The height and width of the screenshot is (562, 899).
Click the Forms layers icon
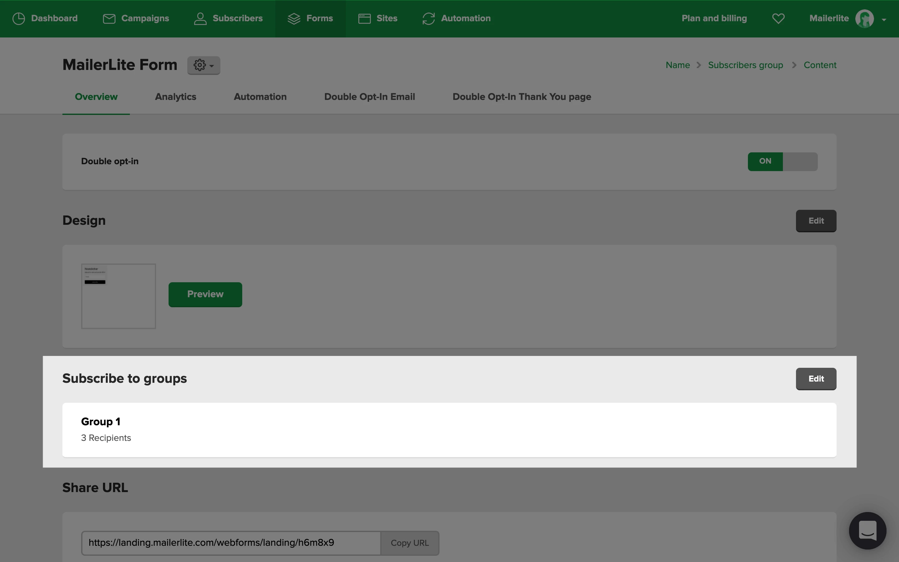tap(294, 19)
